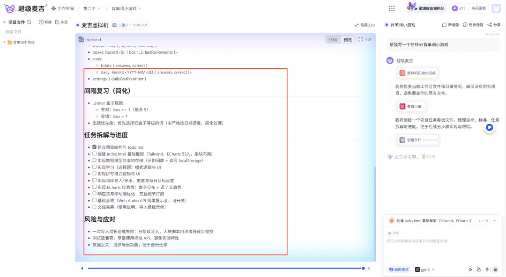Click the user avatar icon at top right
Image resolution: width=506 pixels, height=277 pixels.
click(496, 8)
